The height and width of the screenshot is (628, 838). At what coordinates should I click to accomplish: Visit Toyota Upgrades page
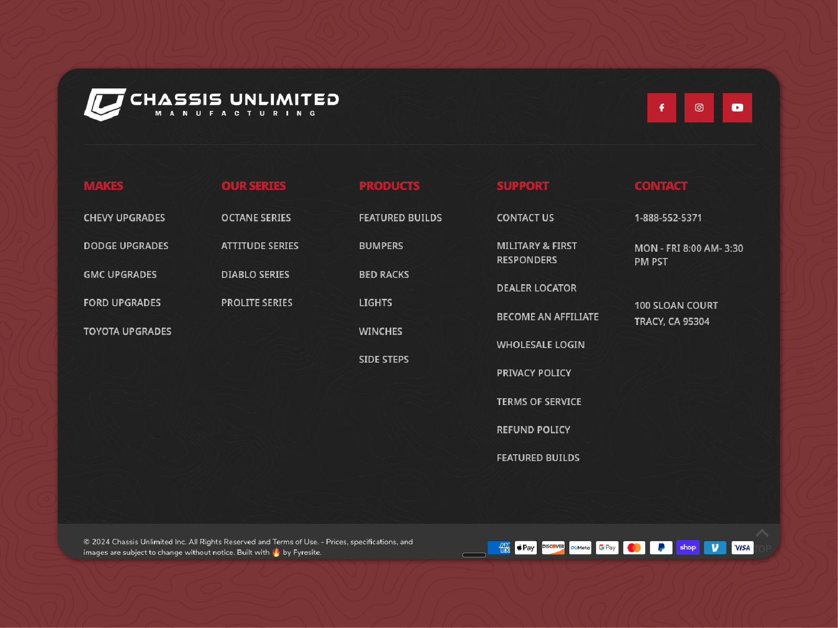[127, 332]
